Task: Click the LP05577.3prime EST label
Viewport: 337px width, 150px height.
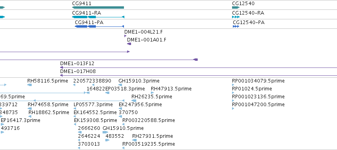Action: pyautogui.click(x=93, y=104)
